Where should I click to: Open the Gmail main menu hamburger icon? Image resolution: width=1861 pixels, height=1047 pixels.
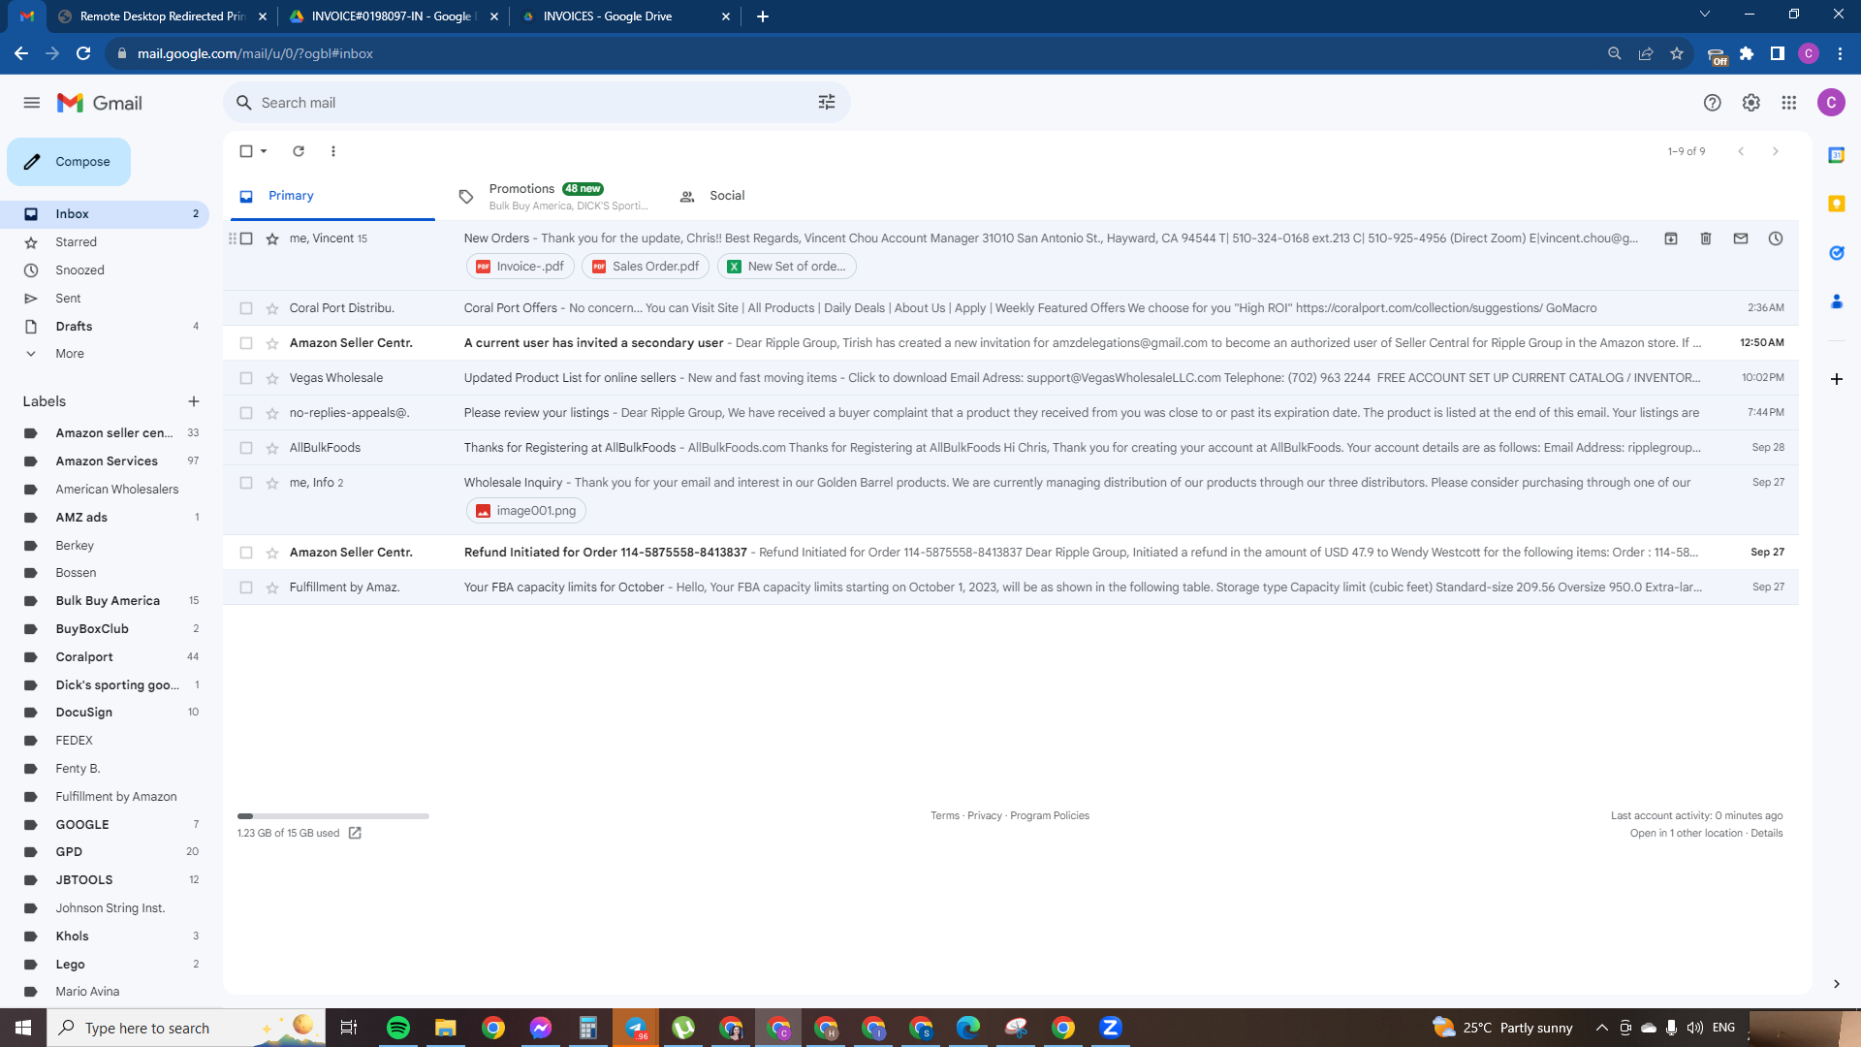tap(32, 103)
